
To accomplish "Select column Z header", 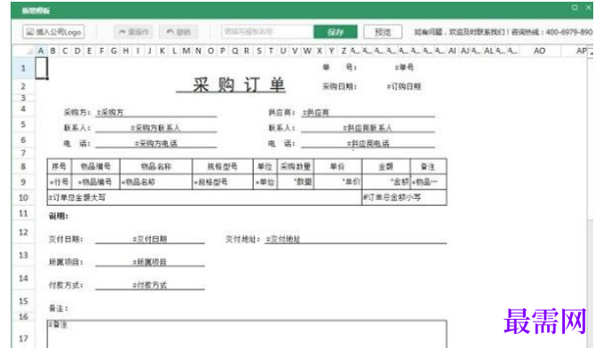I will (x=344, y=51).
